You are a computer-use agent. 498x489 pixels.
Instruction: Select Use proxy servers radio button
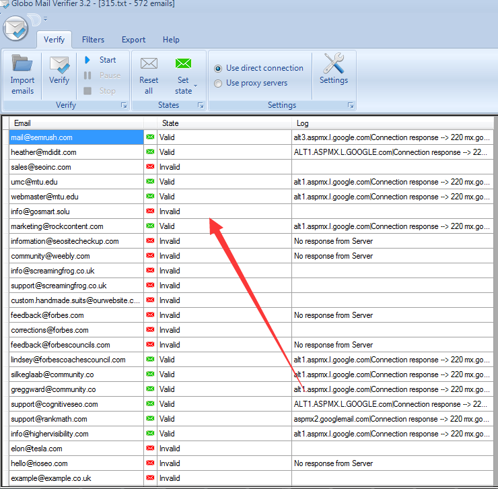pyautogui.click(x=218, y=84)
